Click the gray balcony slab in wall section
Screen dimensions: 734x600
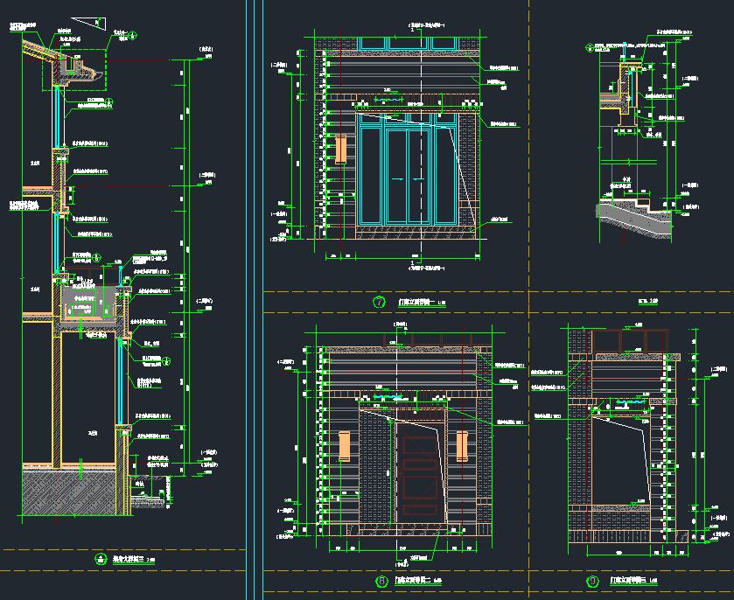click(86, 303)
